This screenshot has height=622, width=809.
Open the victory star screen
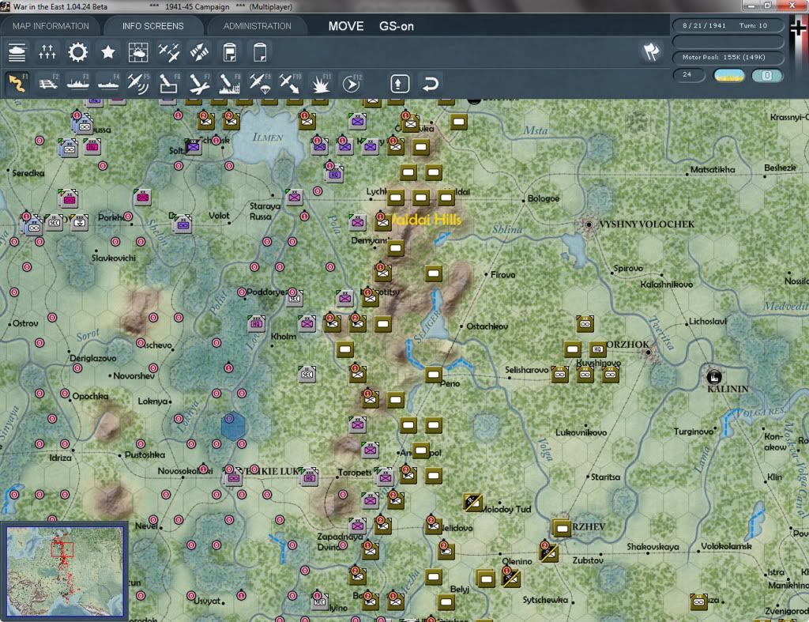coord(107,53)
